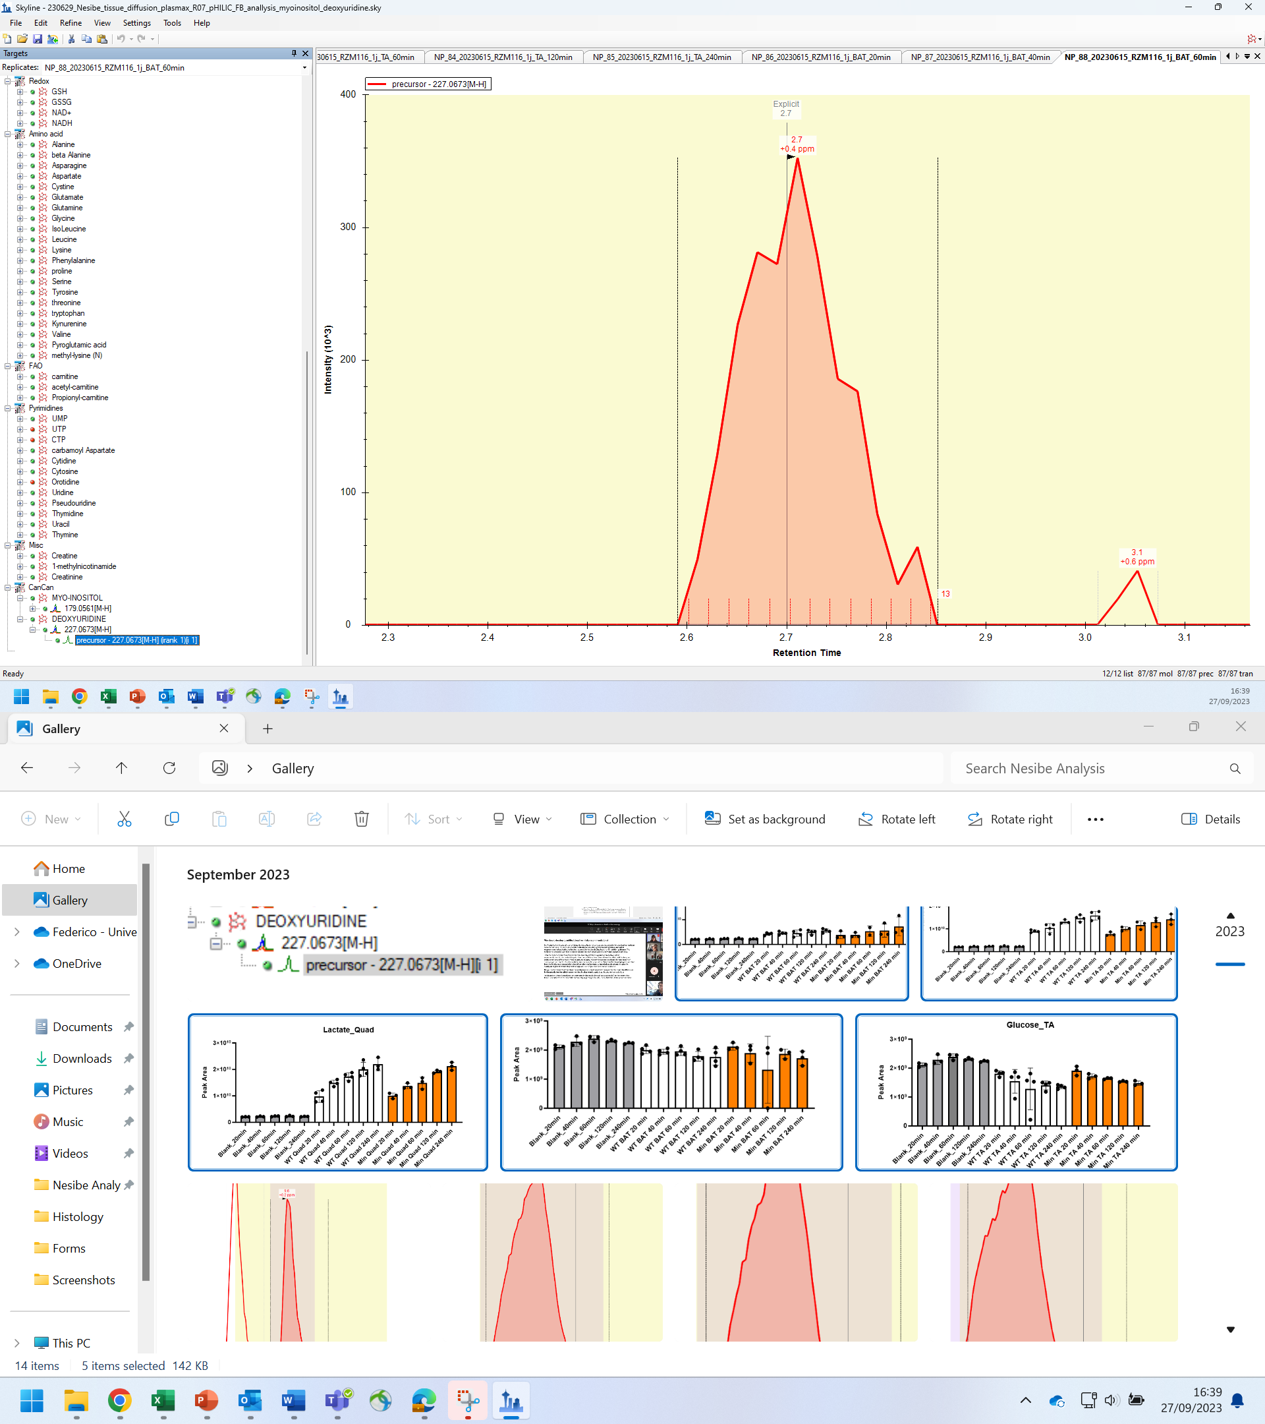Click the Gallery sidebar vertical scrollbar
This screenshot has width=1265, height=1424.
tap(146, 1072)
